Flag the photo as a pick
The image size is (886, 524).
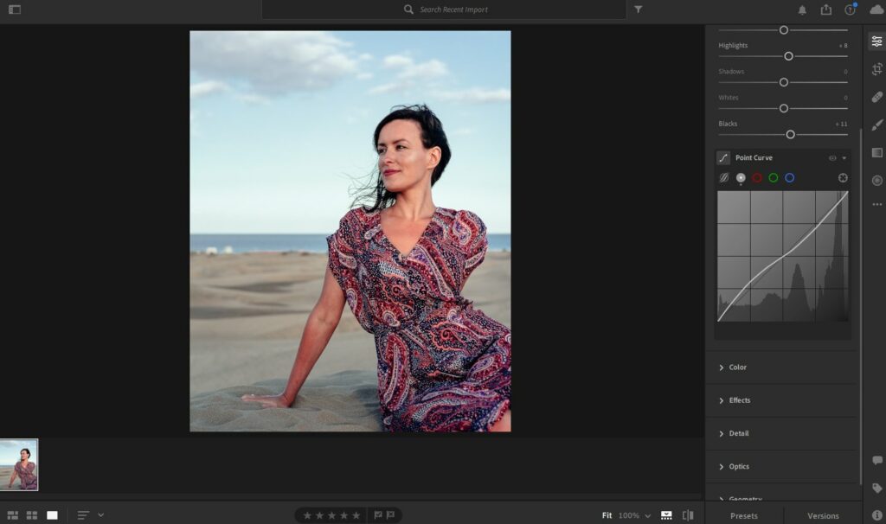(x=377, y=514)
